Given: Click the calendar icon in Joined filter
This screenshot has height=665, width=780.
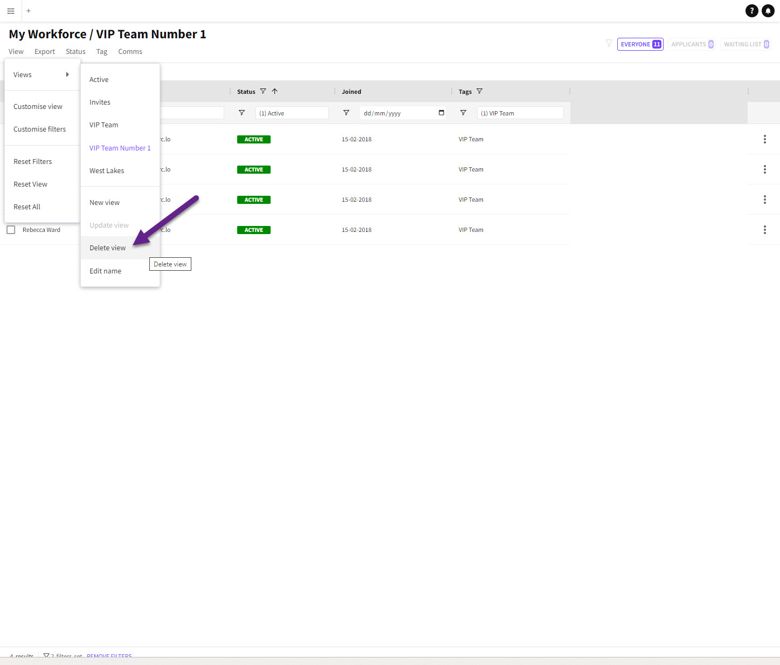Looking at the screenshot, I should tap(441, 113).
